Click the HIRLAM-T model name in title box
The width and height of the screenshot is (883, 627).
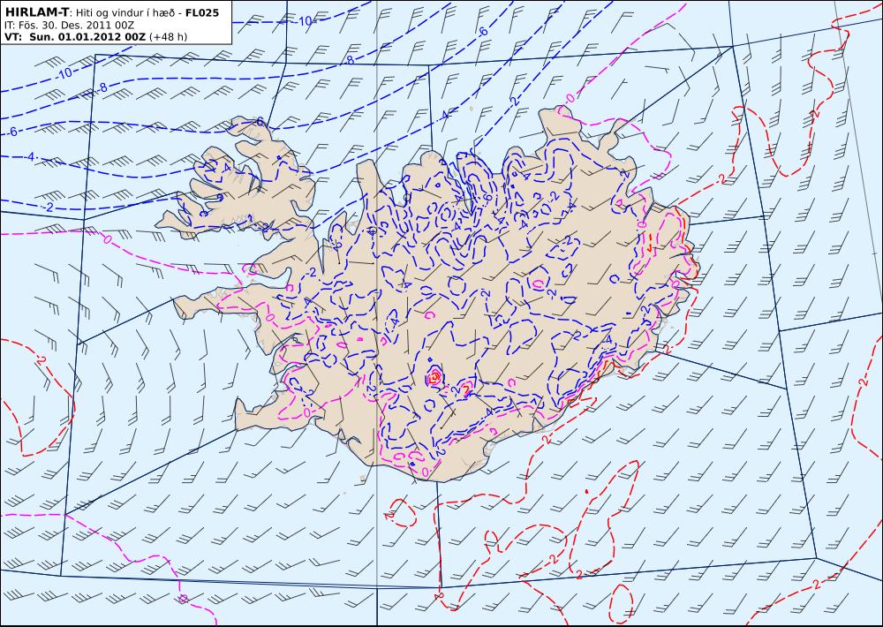click(36, 11)
